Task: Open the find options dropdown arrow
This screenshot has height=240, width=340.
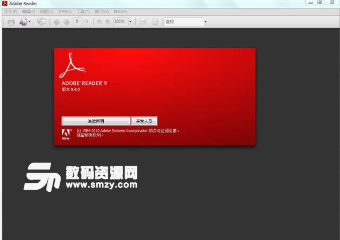Action: coord(206,22)
